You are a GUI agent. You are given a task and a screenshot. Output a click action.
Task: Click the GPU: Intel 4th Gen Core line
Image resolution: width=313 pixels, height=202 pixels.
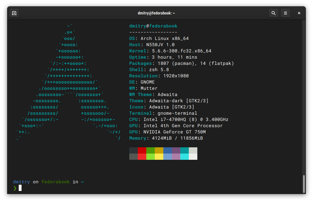[176, 126]
